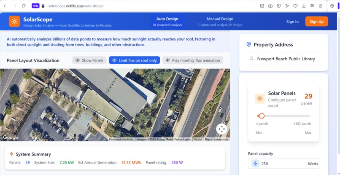Screen dimensions: 340x175
Task: Click the panel count slider track
Action: pos(283,116)
